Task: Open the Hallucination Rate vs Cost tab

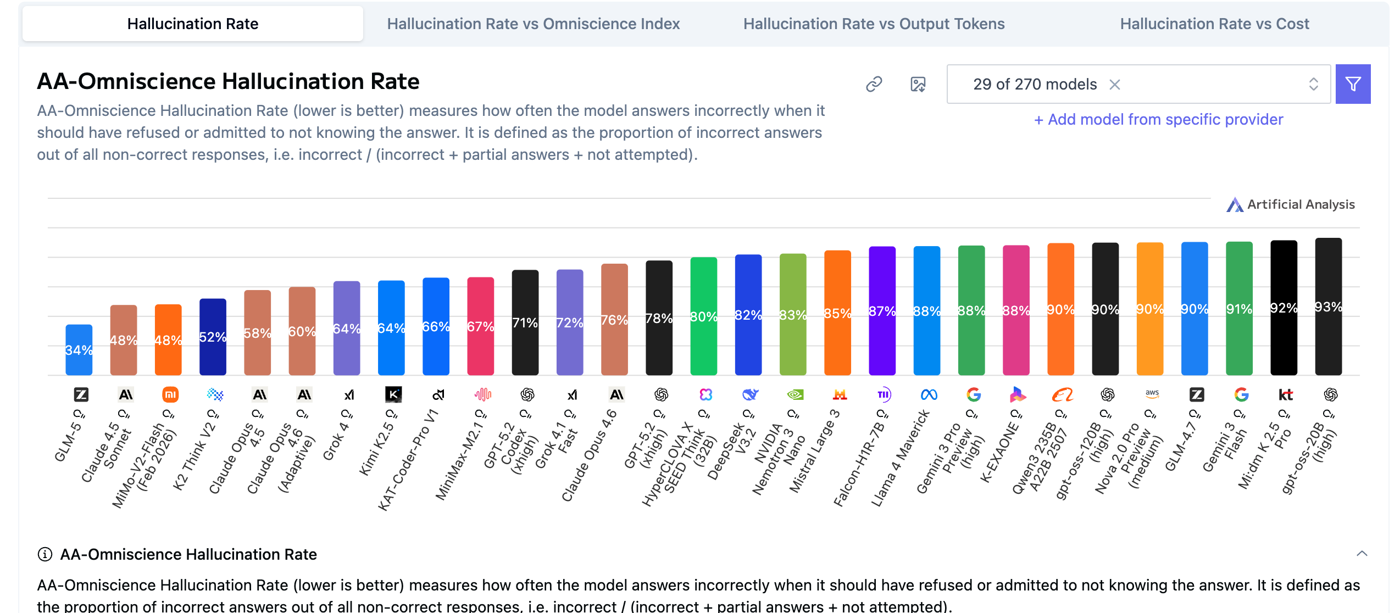Action: pyautogui.click(x=1214, y=24)
